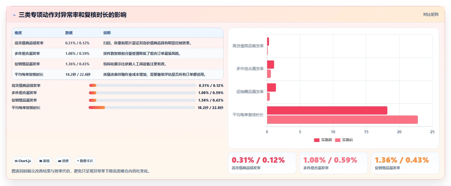The width and height of the screenshot is (451, 186).
Task: Click table cell 平均每单复核时长
Action: pyautogui.click(x=29, y=75)
